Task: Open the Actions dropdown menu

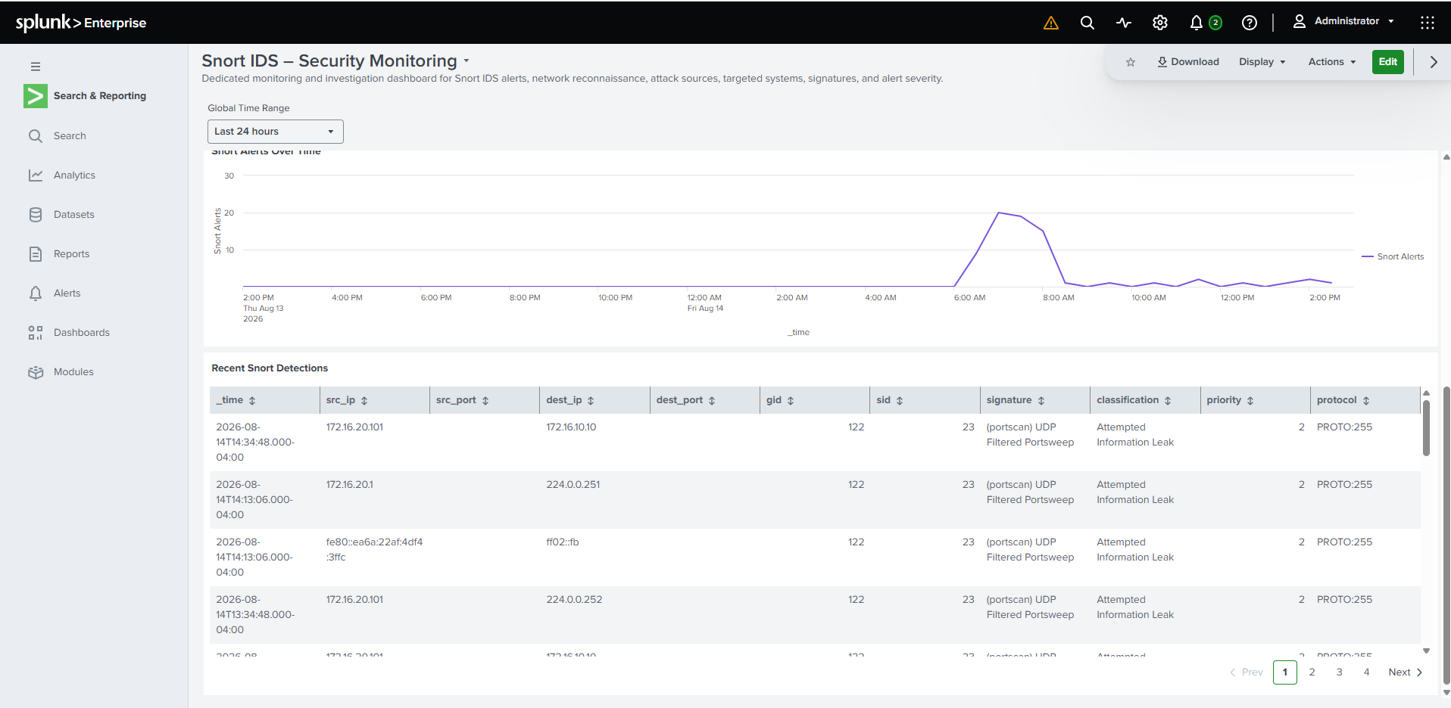Action: coord(1331,62)
